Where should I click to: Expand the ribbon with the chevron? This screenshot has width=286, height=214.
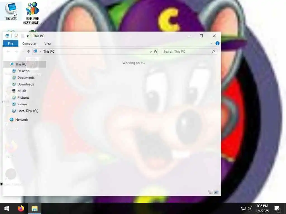211,43
